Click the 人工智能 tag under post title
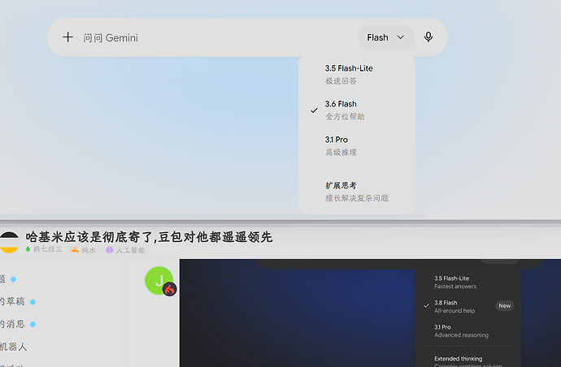This screenshot has height=367, width=561. click(125, 250)
